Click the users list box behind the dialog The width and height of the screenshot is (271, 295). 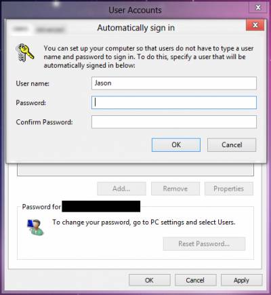[135, 170]
